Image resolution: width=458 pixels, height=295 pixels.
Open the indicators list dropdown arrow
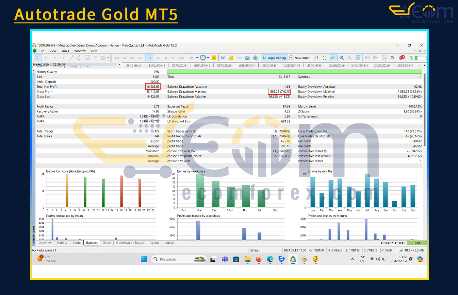point(198,58)
